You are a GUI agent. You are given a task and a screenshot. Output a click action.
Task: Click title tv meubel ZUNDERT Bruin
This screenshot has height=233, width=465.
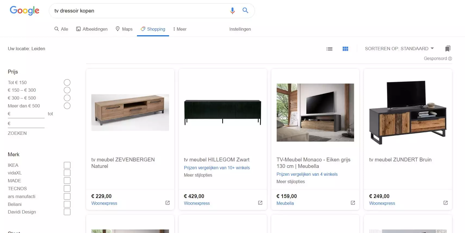pos(400,159)
